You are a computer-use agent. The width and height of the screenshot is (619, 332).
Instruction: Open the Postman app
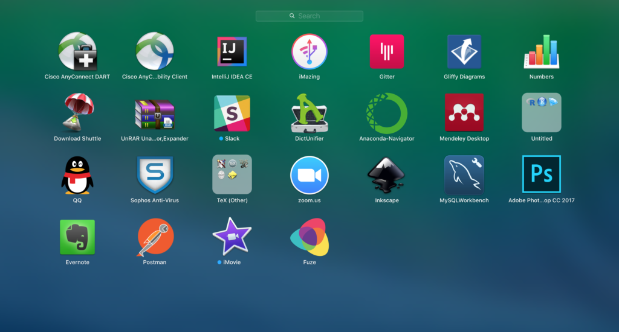click(155, 237)
